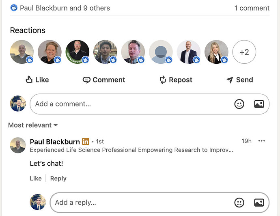Expand the Most relevant sort dropdown

[x=33, y=125]
